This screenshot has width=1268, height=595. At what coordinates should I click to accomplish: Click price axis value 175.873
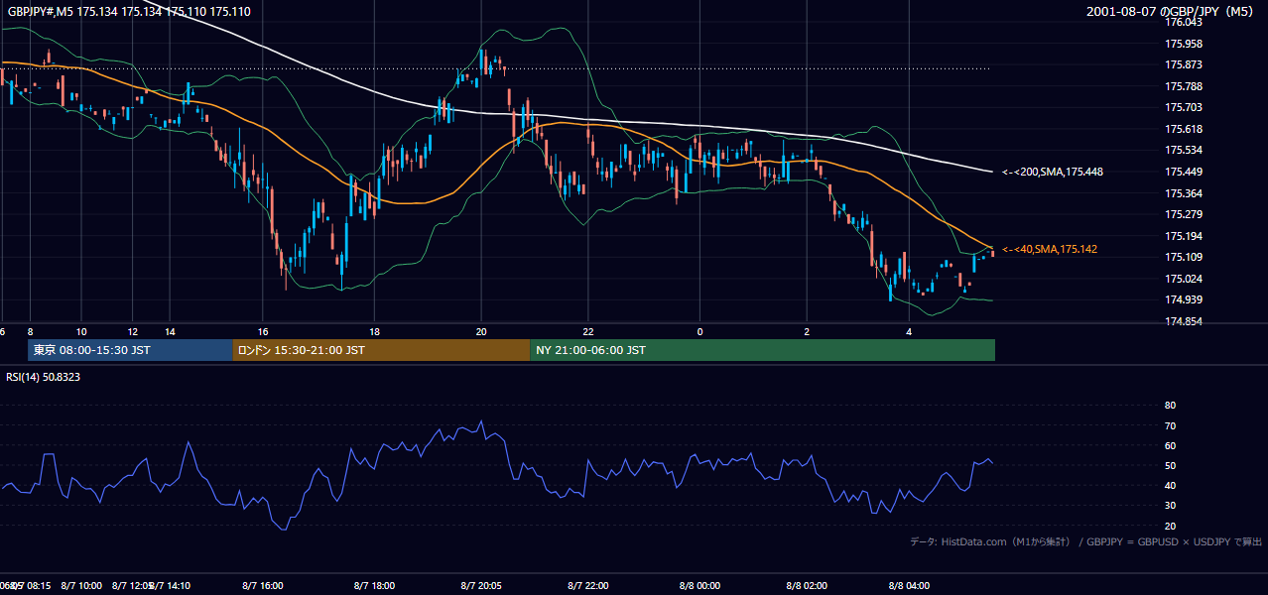point(1184,64)
